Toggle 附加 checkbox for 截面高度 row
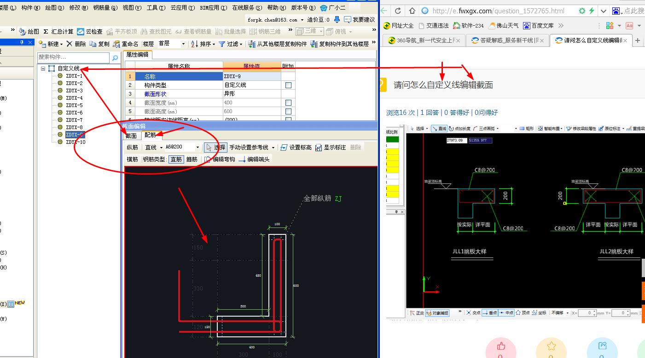The image size is (645, 358). (x=288, y=111)
